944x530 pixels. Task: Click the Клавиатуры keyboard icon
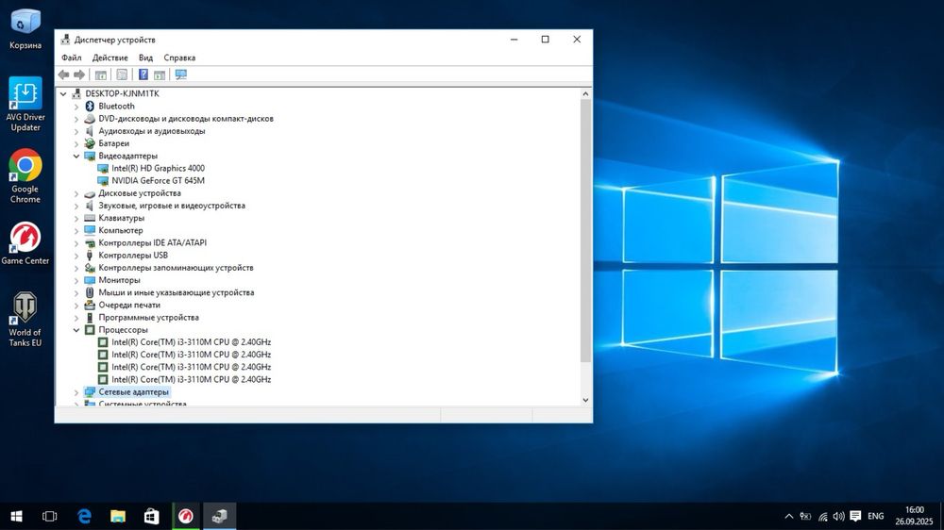(90, 219)
